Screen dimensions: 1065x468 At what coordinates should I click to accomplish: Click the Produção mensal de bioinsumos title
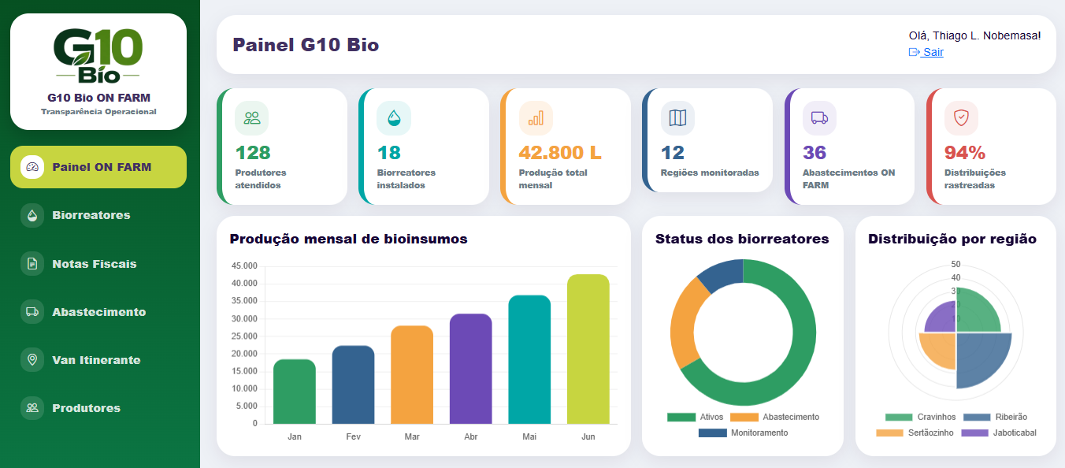pyautogui.click(x=348, y=239)
